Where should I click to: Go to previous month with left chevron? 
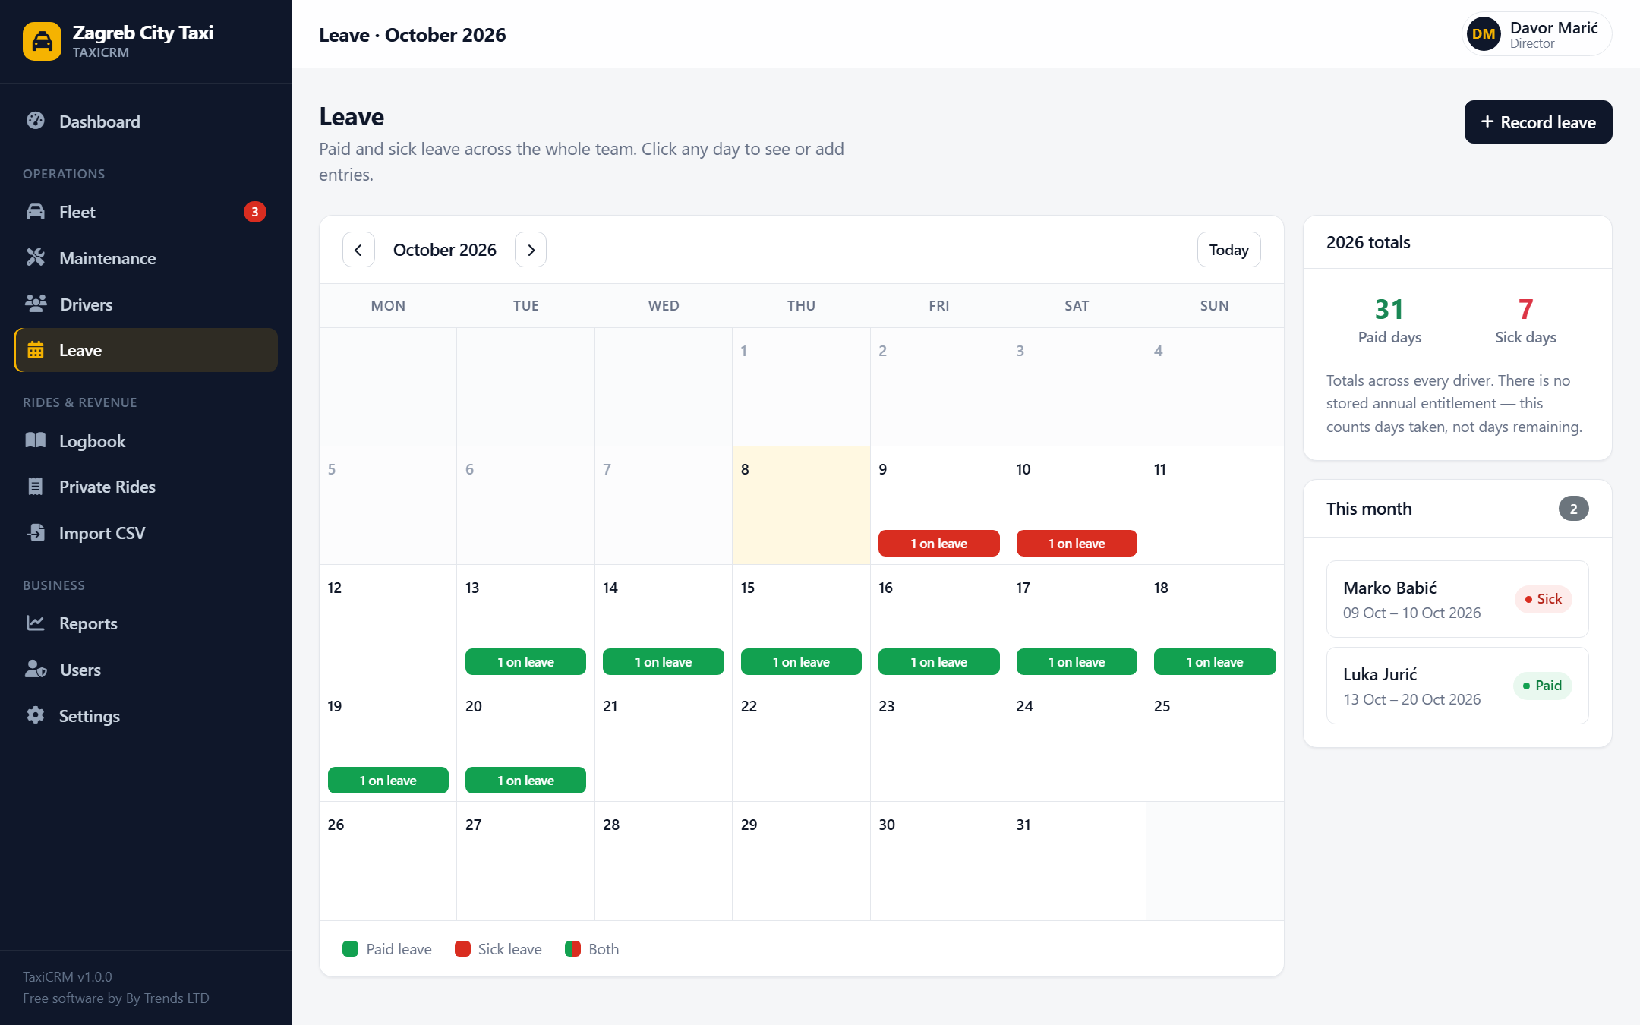click(358, 250)
